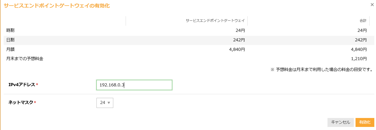Select the 月額 row label
The width and height of the screenshot is (376, 130).
point(10,49)
